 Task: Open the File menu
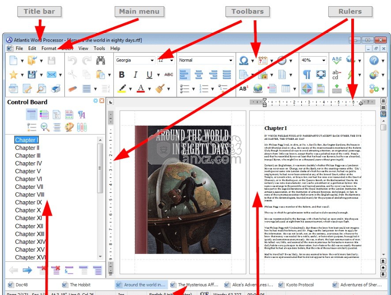[19, 48]
